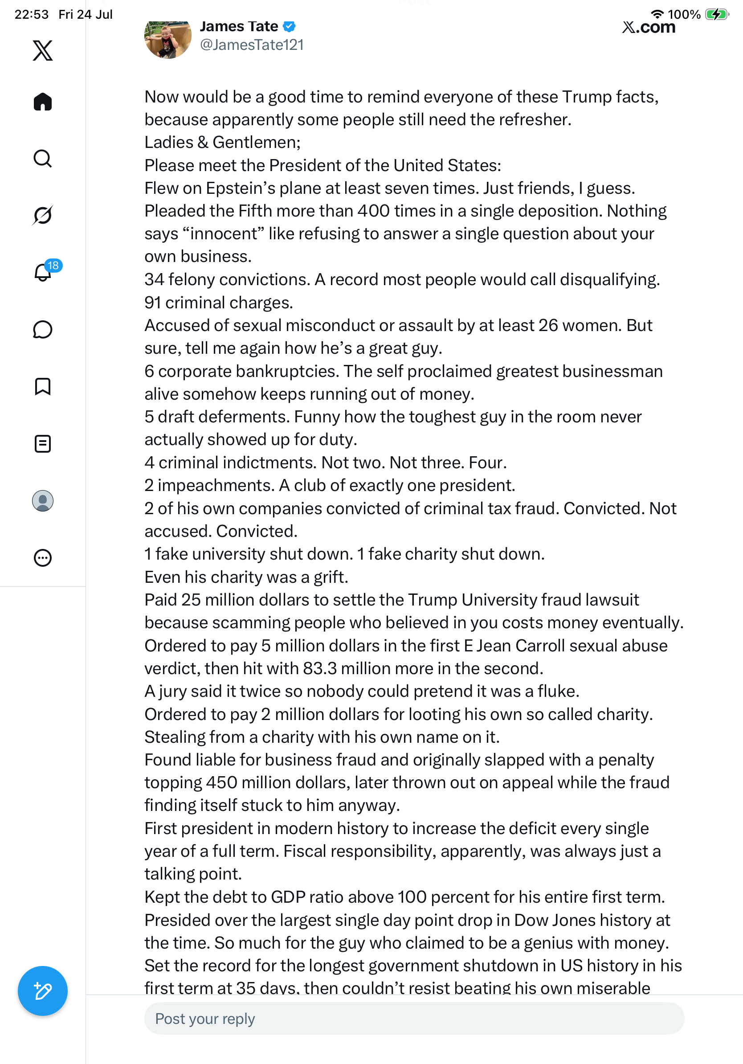This screenshot has height=1064, width=743.
Task: Open the James Tate display name link
Action: coord(239,26)
